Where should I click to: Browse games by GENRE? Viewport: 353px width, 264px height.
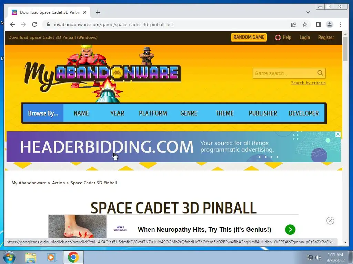(x=189, y=113)
